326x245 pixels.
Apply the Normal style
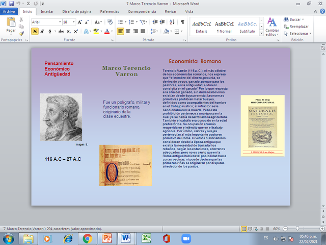pyautogui.click(x=224, y=27)
